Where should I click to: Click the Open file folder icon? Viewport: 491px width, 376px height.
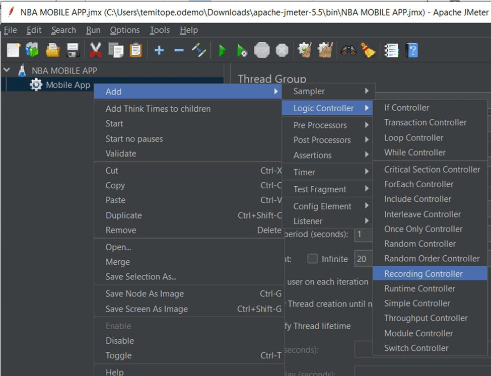pyautogui.click(x=53, y=50)
